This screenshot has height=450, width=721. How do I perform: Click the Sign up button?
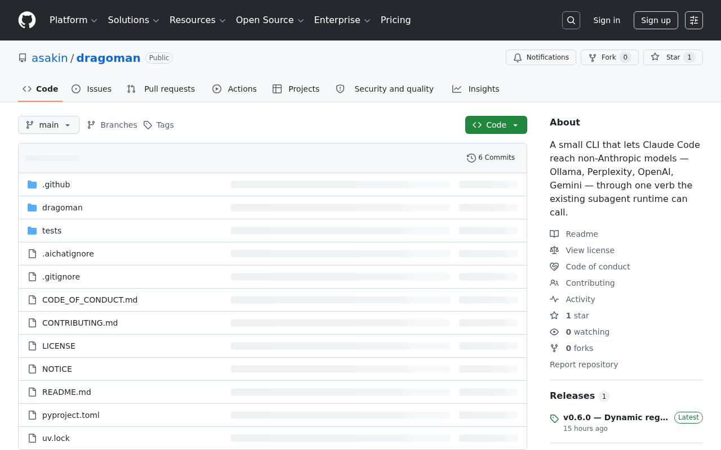(x=656, y=20)
